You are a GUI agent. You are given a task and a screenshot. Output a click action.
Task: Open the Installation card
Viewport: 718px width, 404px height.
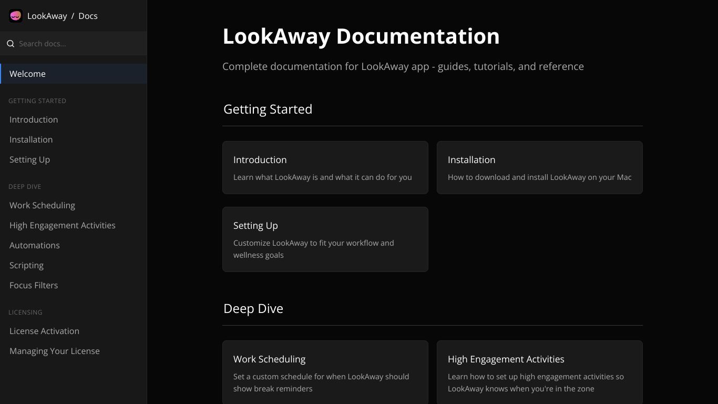point(540,167)
